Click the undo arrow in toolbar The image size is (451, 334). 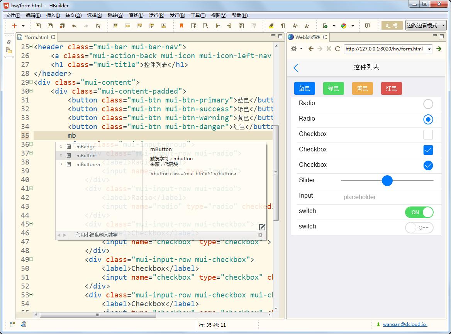(74, 26)
